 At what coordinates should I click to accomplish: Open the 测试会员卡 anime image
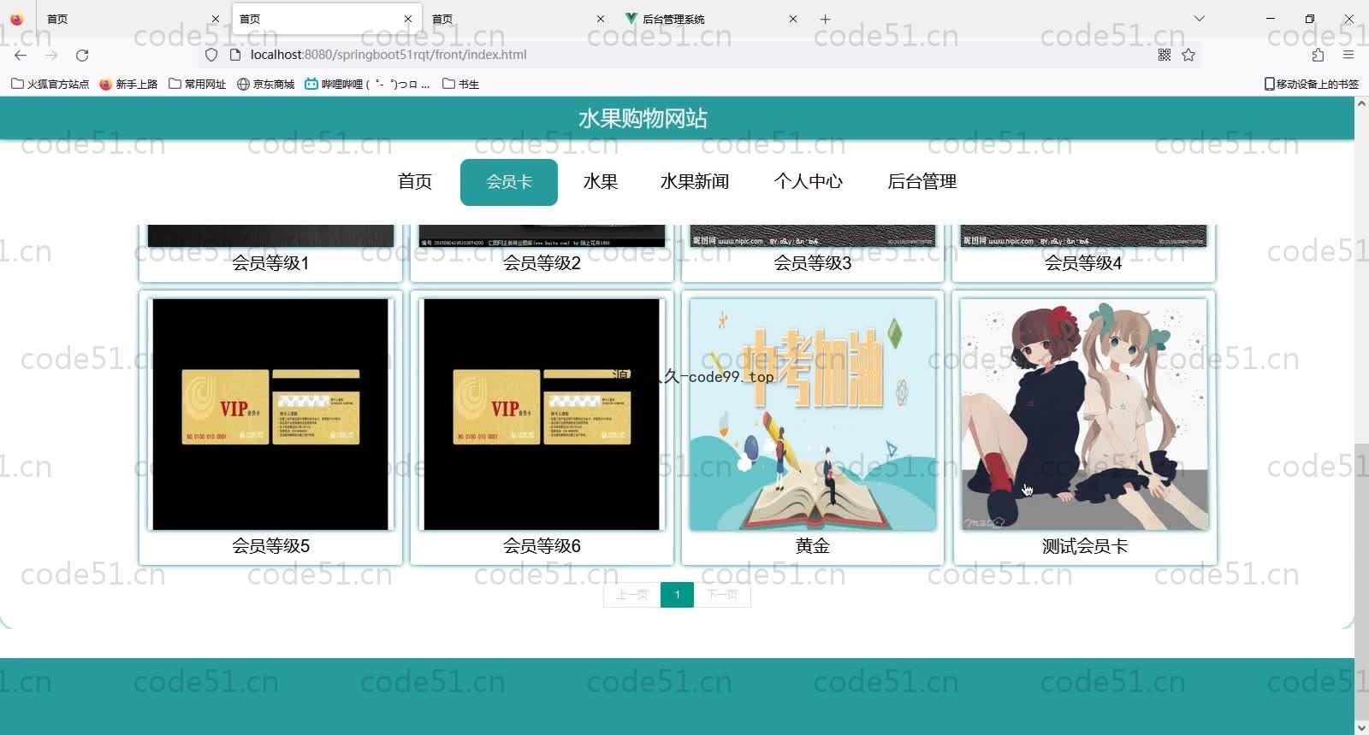[x=1084, y=415]
